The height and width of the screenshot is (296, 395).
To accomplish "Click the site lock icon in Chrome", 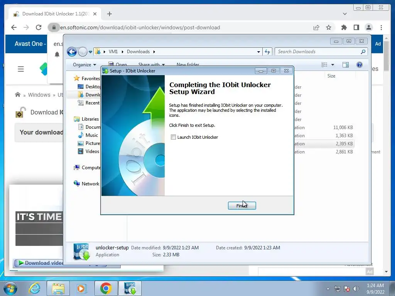I will click(54, 27).
